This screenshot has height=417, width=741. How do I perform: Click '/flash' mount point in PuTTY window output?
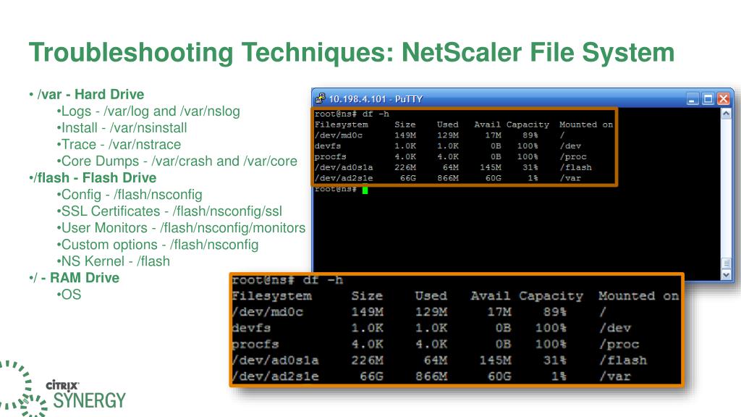(x=575, y=167)
